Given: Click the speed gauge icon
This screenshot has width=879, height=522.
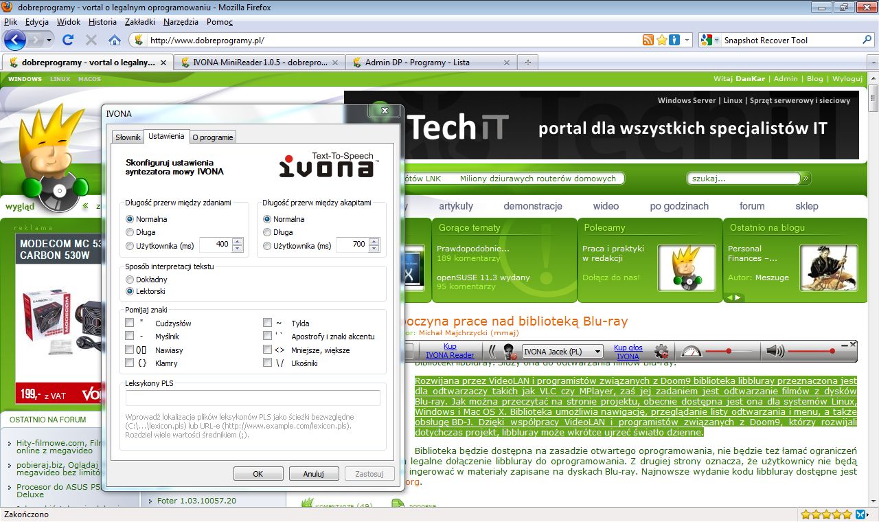Looking at the screenshot, I should coord(691,351).
